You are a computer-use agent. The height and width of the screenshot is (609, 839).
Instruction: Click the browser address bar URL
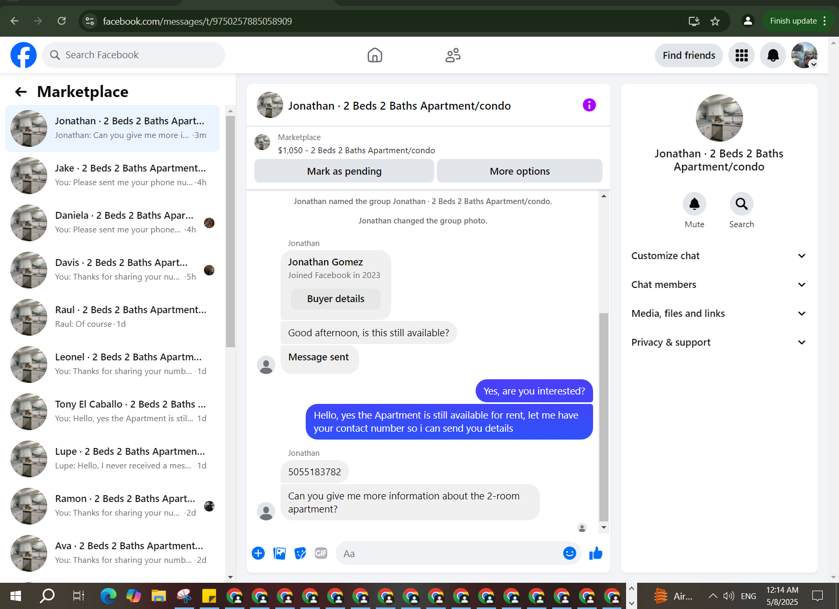197,21
